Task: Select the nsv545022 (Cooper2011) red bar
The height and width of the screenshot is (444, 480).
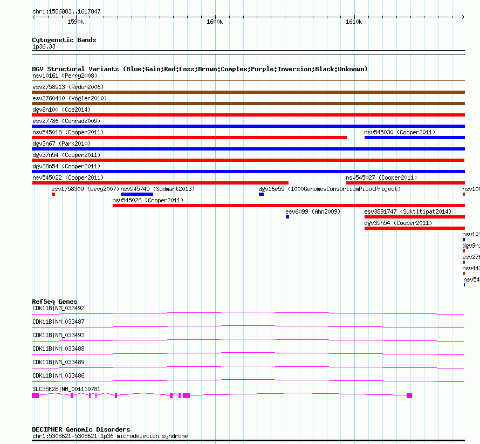Action: (160, 183)
